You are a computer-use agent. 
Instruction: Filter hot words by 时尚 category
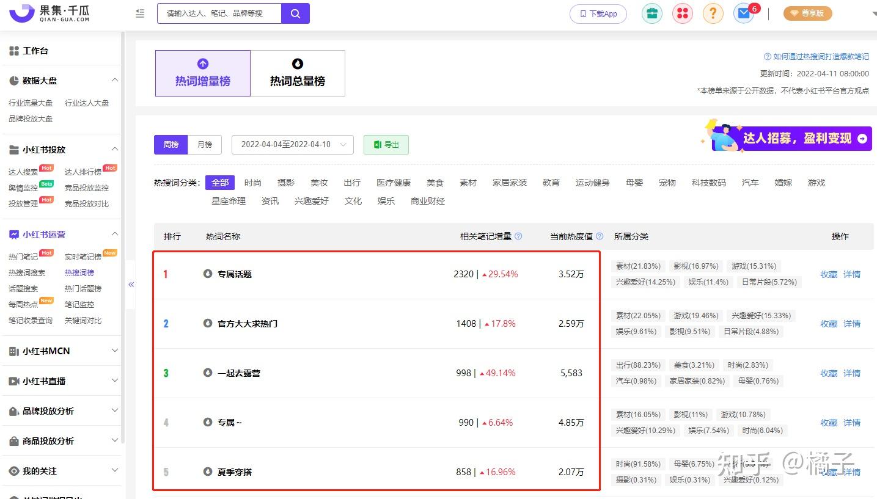(x=253, y=183)
